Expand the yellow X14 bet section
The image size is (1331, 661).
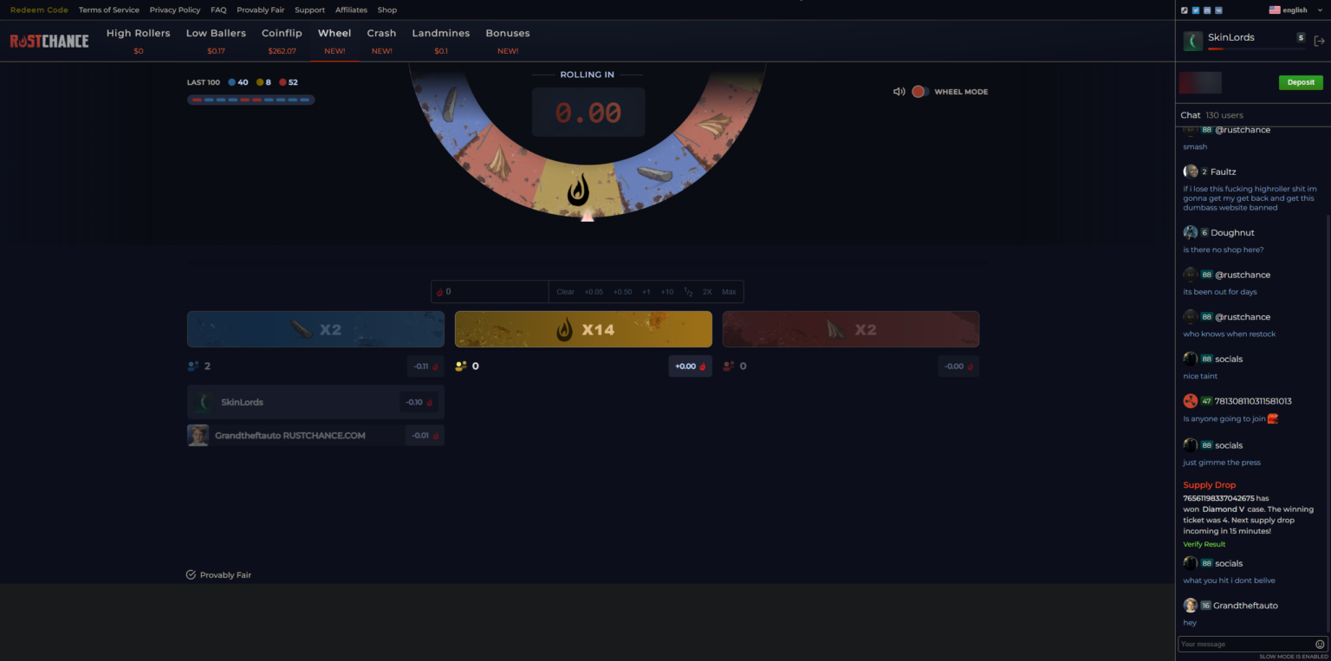coord(582,328)
